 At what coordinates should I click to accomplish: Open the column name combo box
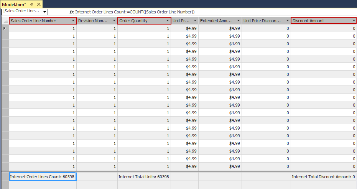coord(45,12)
